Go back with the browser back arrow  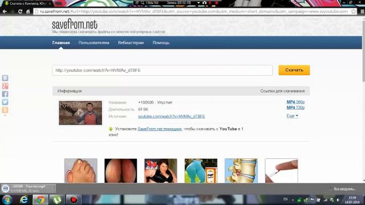pyautogui.click(x=5, y=11)
